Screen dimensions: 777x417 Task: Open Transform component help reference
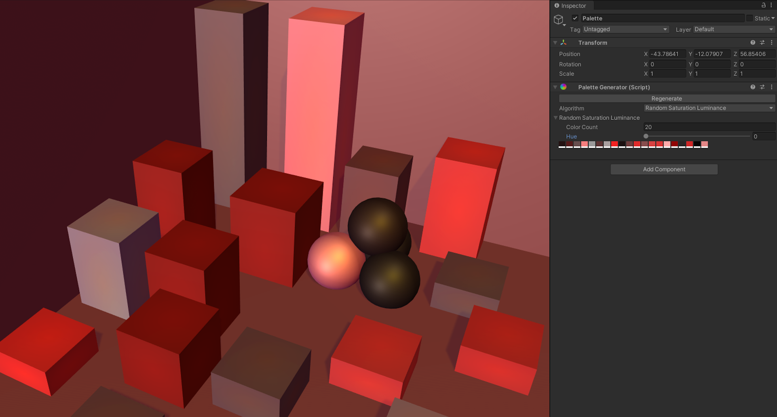[x=753, y=42]
